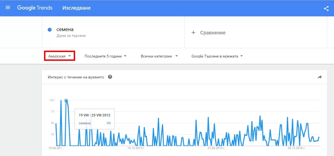The height and width of the screenshot is (156, 334).
Task: Expand the Всички категории dropdown
Action: pos(159,56)
